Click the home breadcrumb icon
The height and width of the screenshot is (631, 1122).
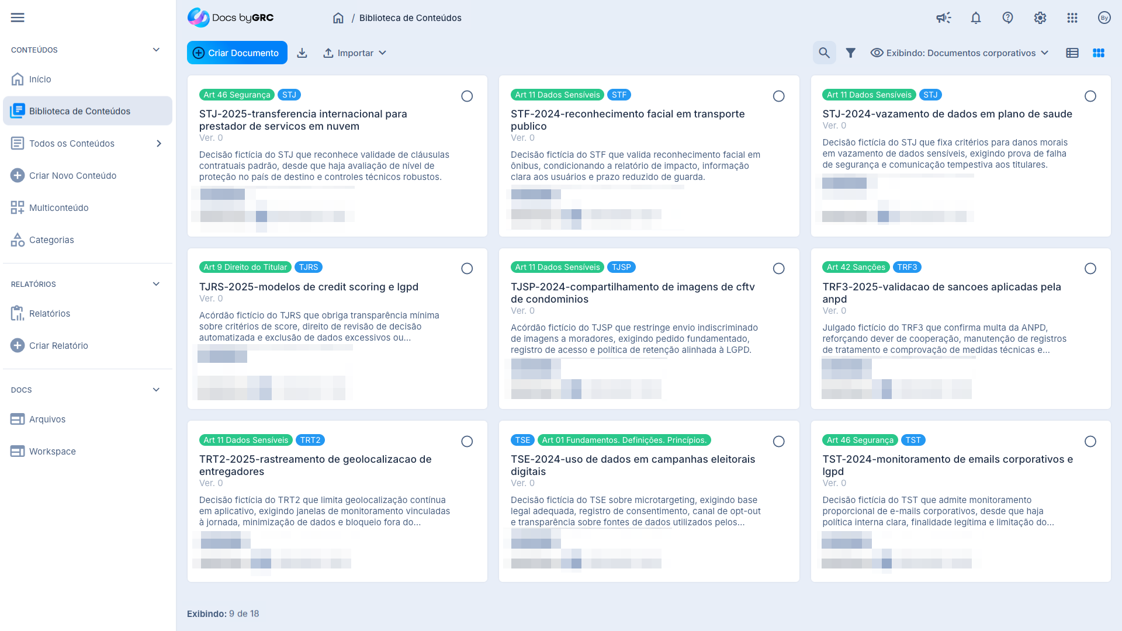pos(338,18)
